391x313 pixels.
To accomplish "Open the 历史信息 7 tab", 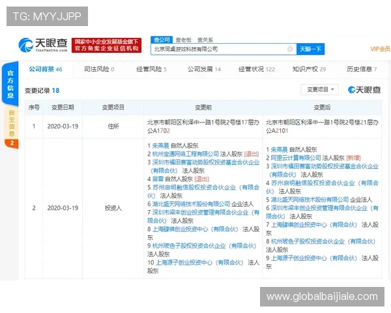I will [x=362, y=69].
